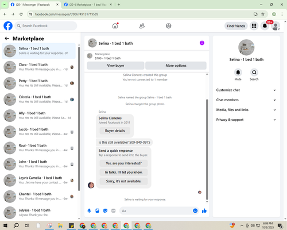The height and width of the screenshot is (230, 287).
Task: Open the account profile avatar menu
Action: (x=276, y=26)
